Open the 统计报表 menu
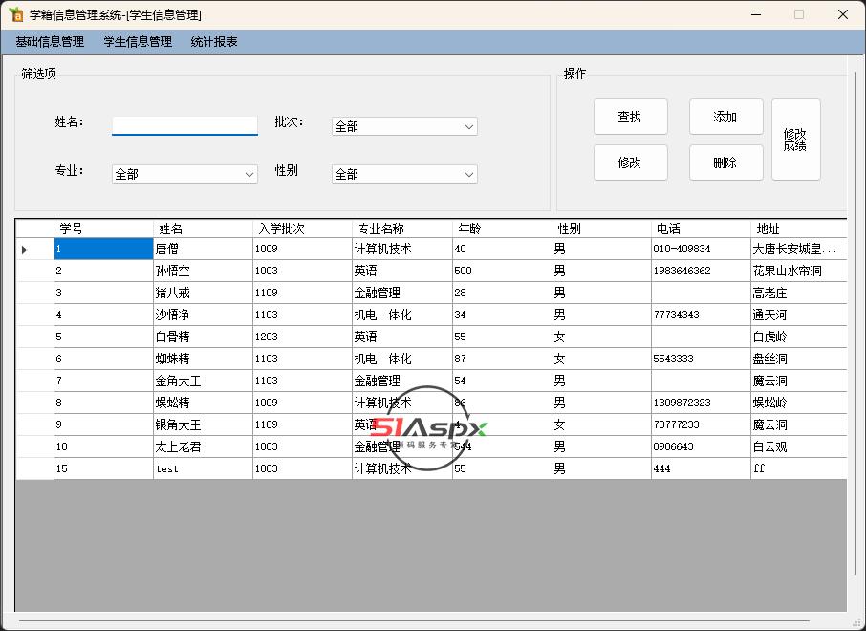This screenshot has width=866, height=631. (214, 42)
